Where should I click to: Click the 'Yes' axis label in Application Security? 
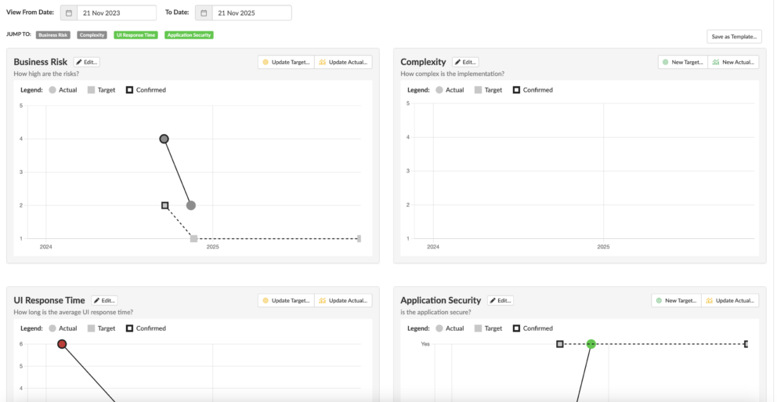click(425, 344)
